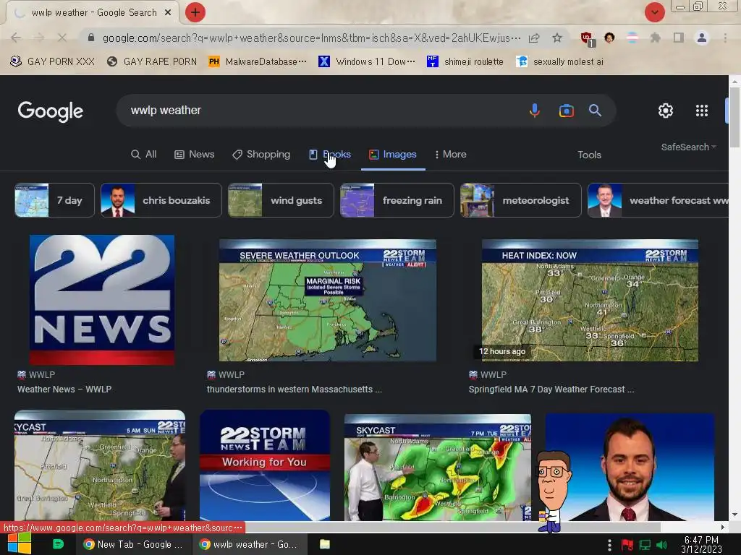Switch to News results tab
Image resolution: width=741 pixels, height=555 pixels.
(195, 155)
